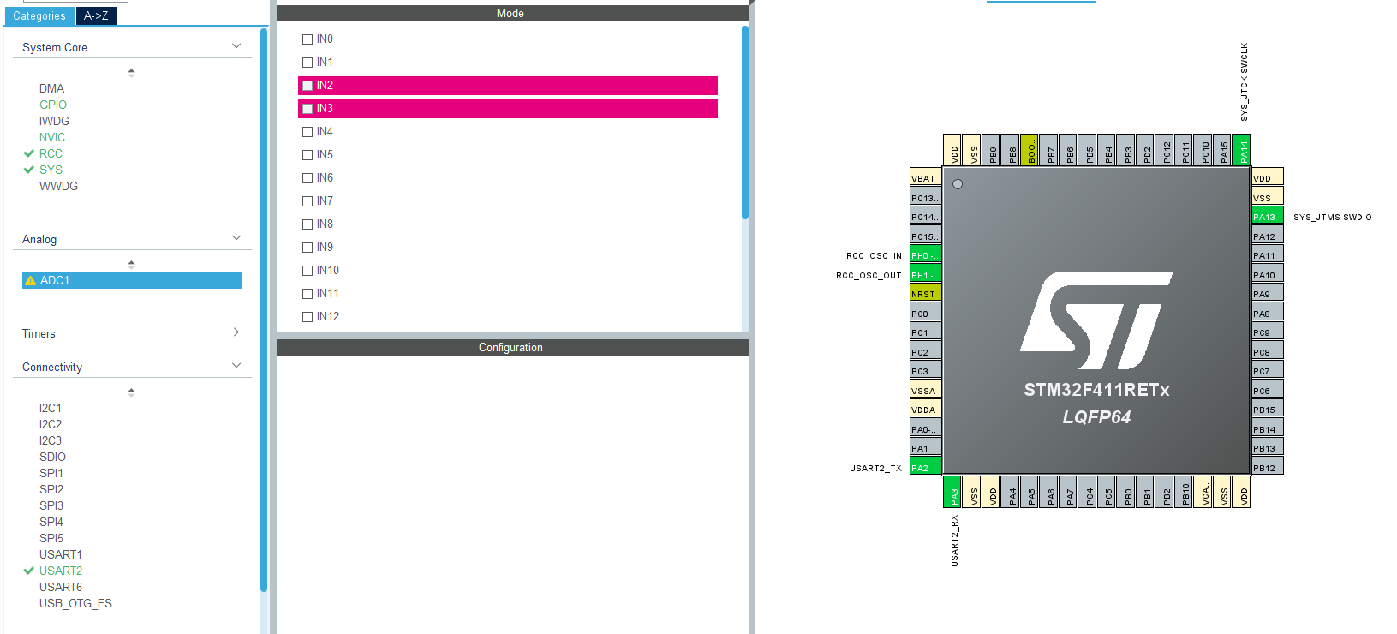Click the PC3 pin
The image size is (1397, 634).
point(926,371)
